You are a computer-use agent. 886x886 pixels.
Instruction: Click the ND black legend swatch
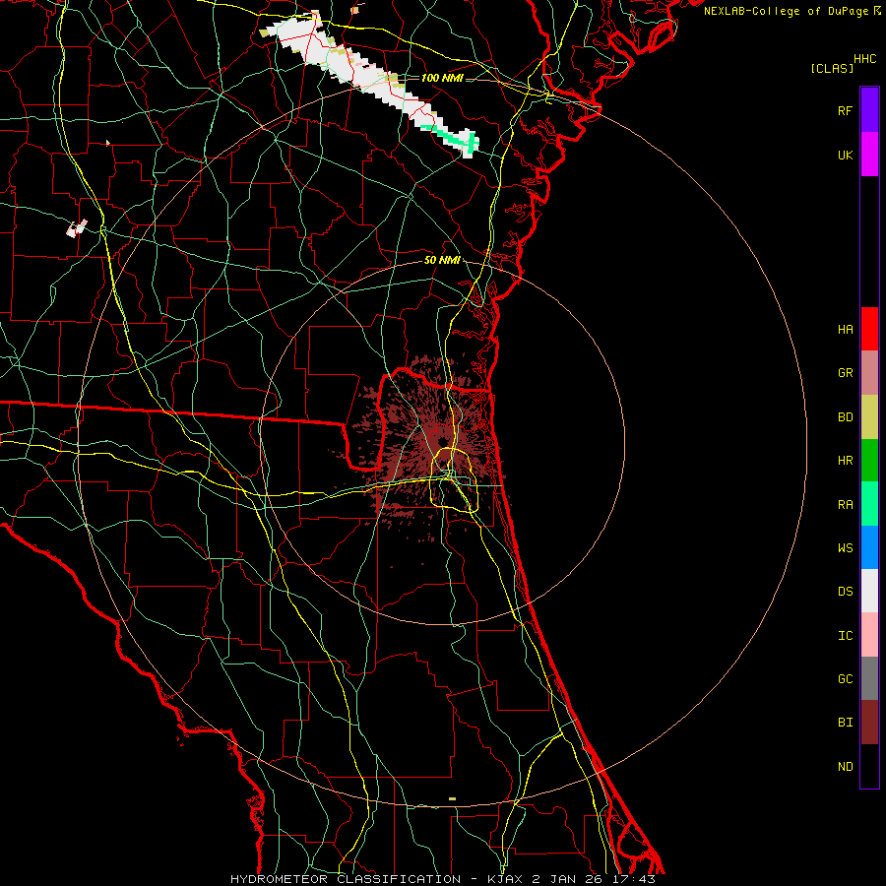click(869, 766)
